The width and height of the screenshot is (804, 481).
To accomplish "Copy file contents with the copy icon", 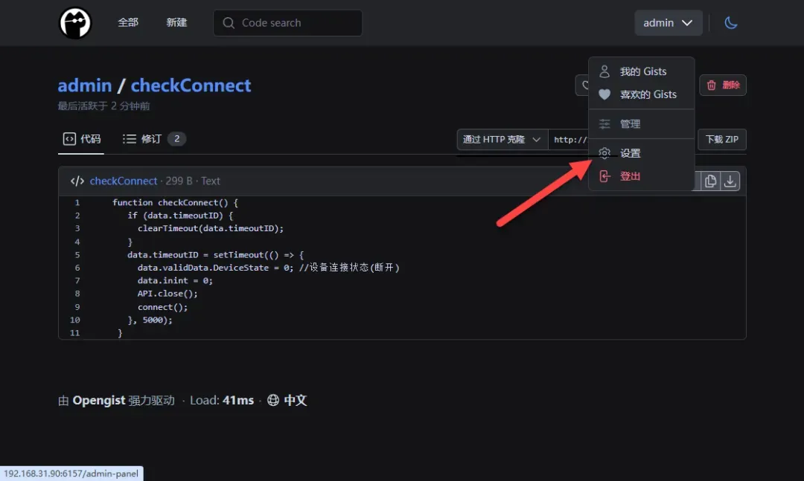I will (710, 181).
